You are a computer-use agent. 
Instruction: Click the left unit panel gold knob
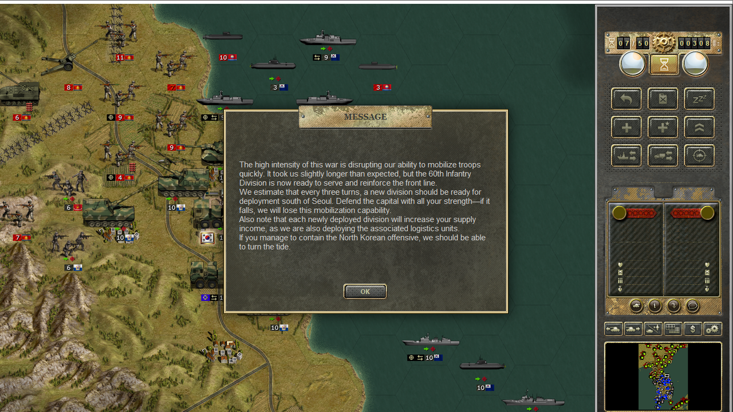(x=619, y=213)
